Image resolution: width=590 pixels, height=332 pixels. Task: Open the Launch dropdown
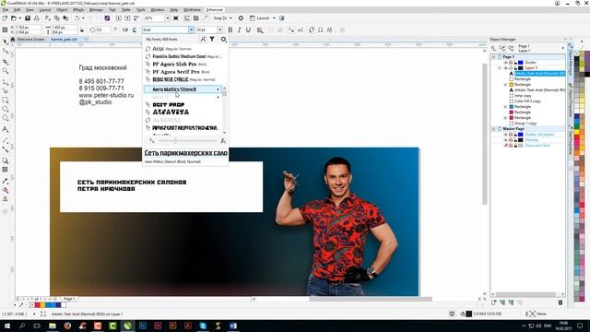[274, 18]
